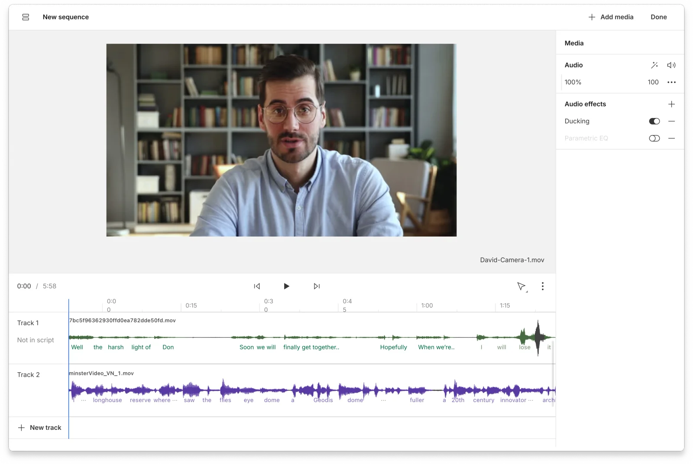693x464 pixels.
Task: Skip to the sequence end
Action: pyautogui.click(x=317, y=286)
